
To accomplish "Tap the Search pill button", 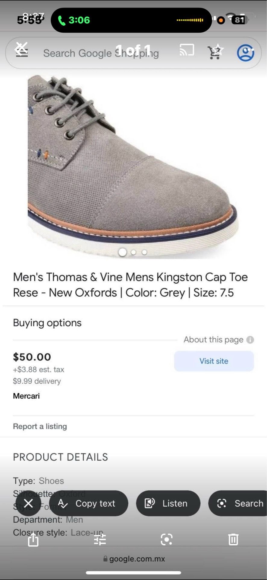I will (x=238, y=503).
